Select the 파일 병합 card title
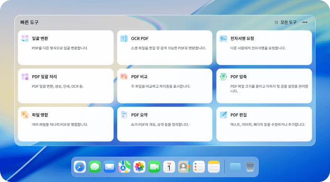The width and height of the screenshot is (330, 182). [40, 115]
